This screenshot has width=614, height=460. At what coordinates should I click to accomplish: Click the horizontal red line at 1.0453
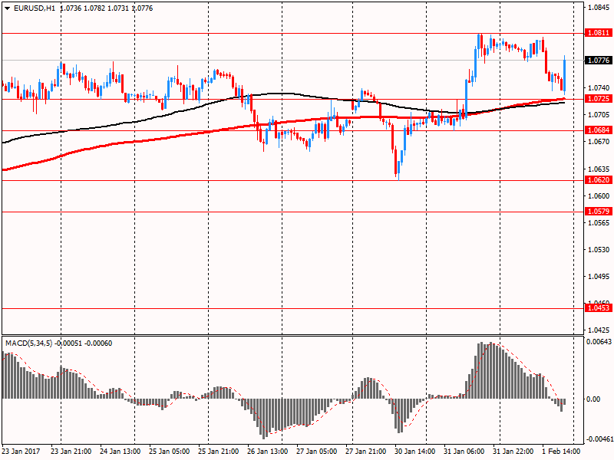307,308
